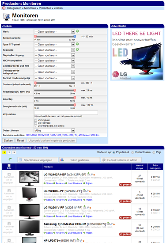166x243 pixels.
Task: Expand the HDCP compatible dropdown
Action: (54, 61)
